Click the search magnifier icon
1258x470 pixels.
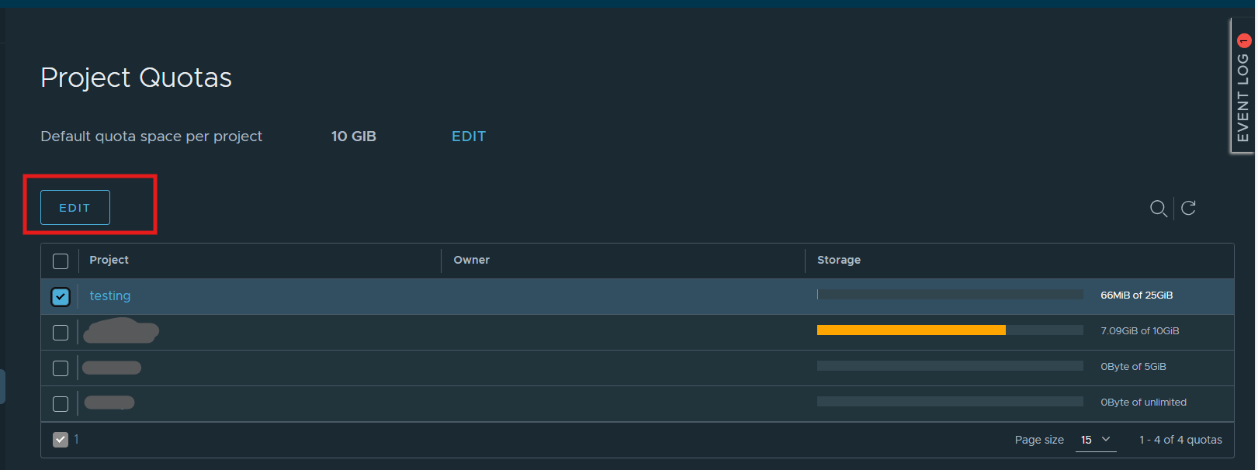[1158, 209]
